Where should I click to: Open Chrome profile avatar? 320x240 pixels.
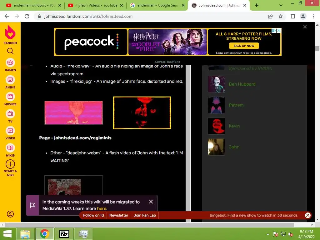[303, 16]
